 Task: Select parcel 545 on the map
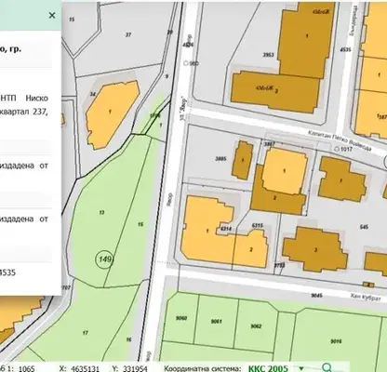[365, 227]
